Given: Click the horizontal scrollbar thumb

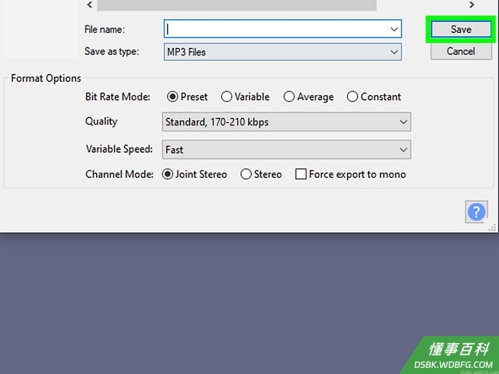Looking at the screenshot, I should point(236,5).
